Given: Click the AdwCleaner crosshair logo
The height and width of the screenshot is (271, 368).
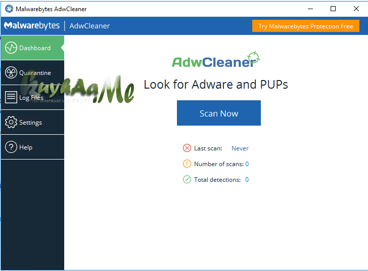Looking at the screenshot, I should [x=216, y=60].
